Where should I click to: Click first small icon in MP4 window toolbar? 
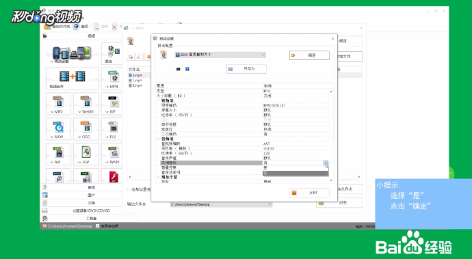pos(131,57)
